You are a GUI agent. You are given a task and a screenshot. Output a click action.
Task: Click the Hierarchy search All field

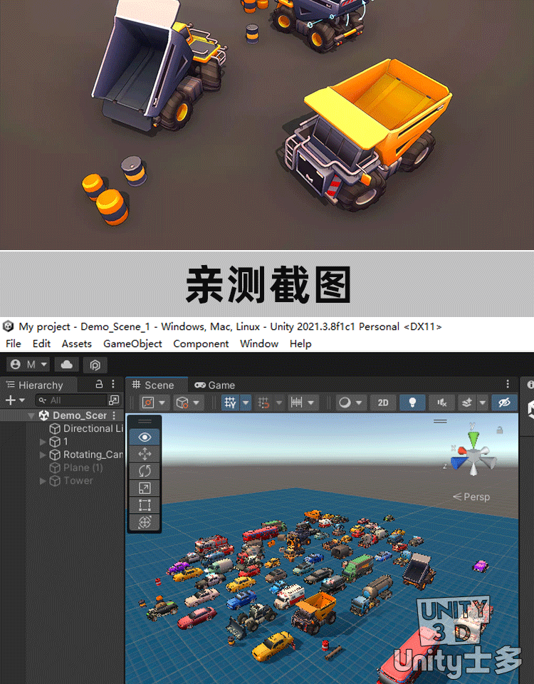point(71,400)
